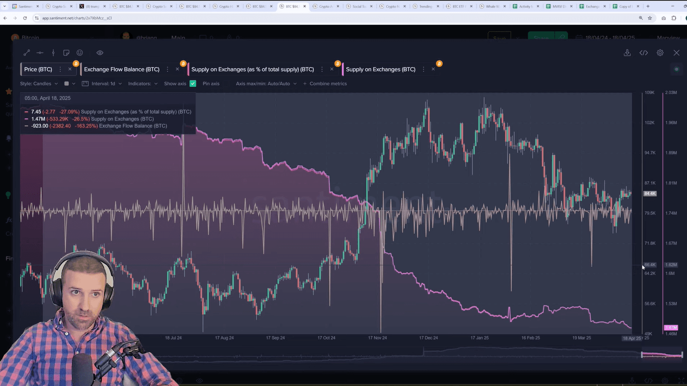Expand the Style: Candles dropdown
This screenshot has height=386, width=687.
39,84
